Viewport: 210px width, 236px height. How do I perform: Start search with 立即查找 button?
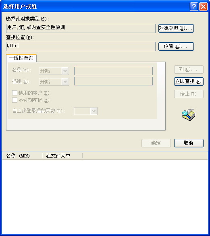point(189,81)
